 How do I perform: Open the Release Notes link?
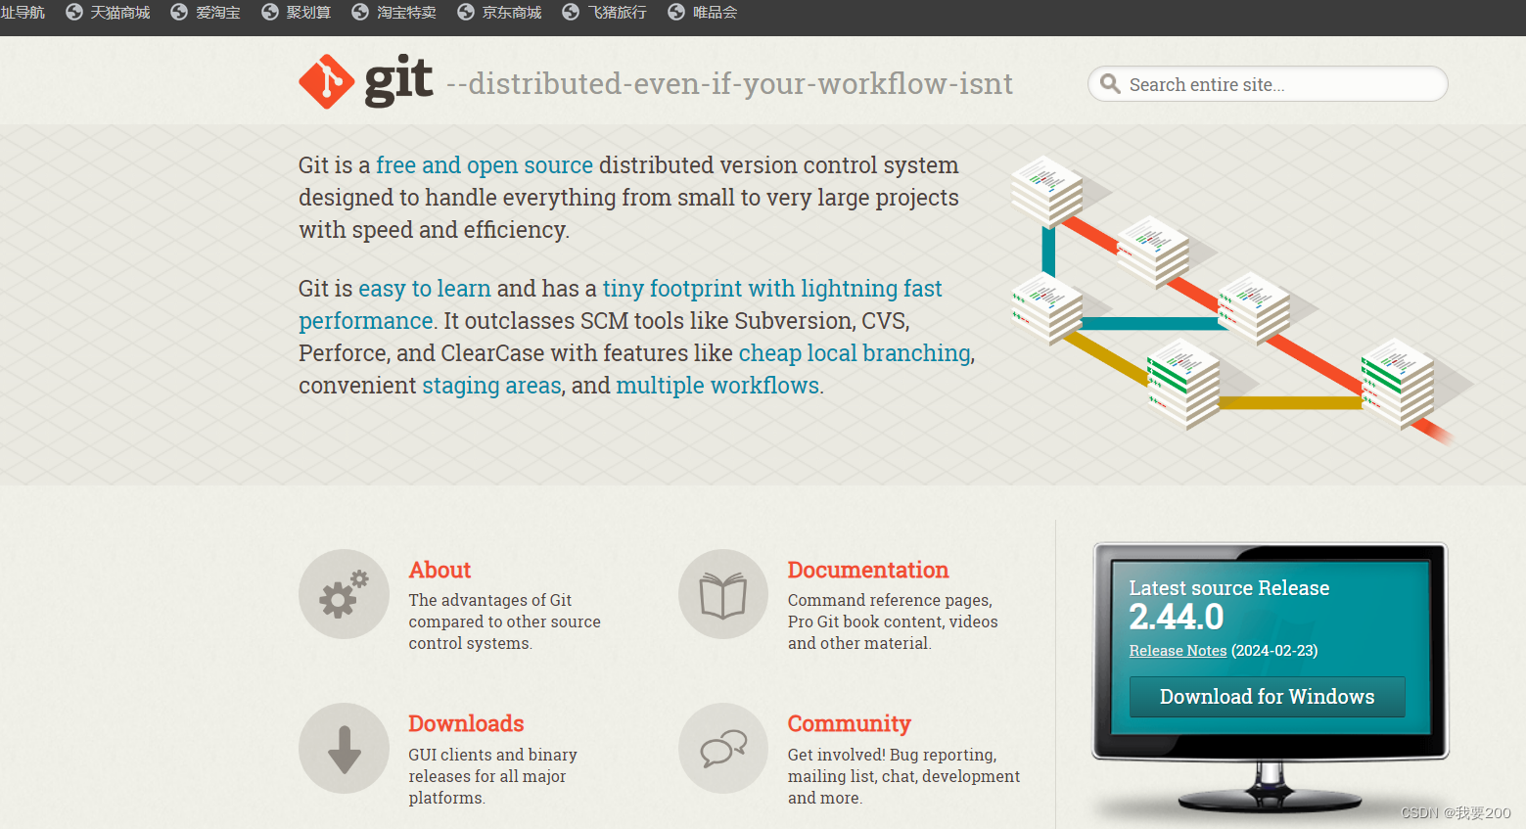pyautogui.click(x=1178, y=651)
